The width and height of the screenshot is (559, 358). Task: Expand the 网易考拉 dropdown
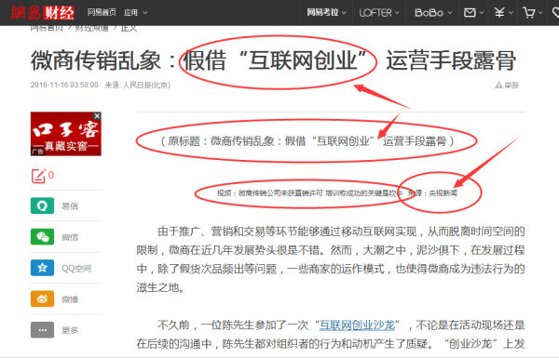(x=326, y=12)
